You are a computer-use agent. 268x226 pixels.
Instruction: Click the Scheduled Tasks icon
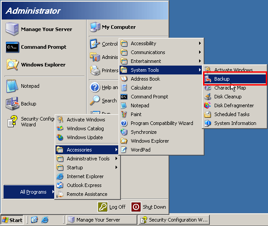(x=208, y=114)
